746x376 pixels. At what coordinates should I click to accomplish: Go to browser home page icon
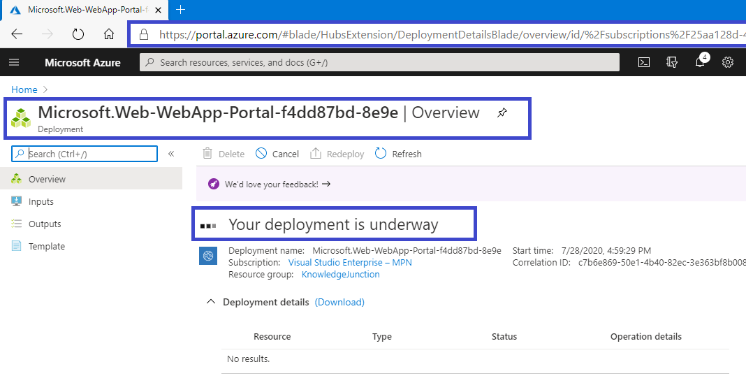click(x=109, y=34)
